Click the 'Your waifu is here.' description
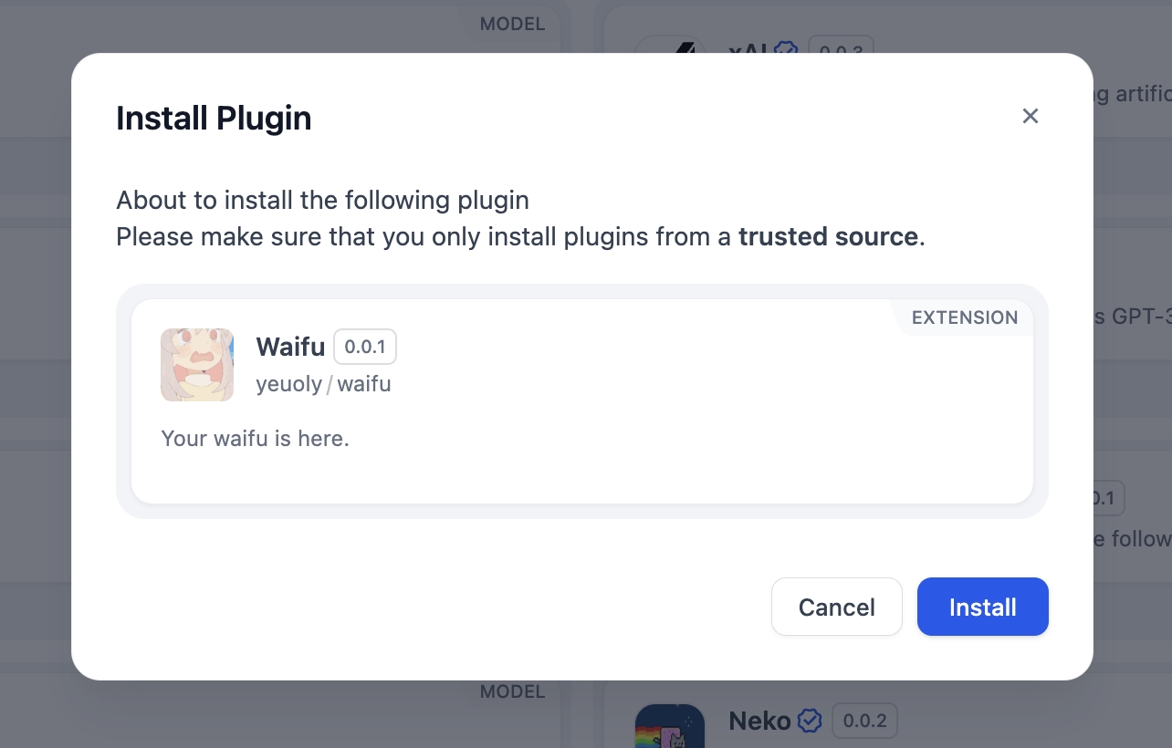 coord(255,439)
